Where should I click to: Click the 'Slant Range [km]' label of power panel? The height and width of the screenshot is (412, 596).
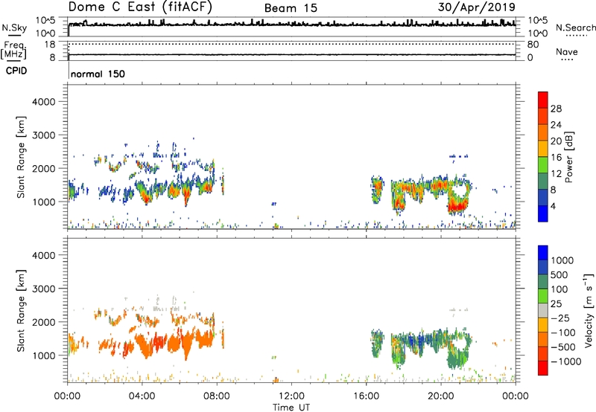coord(21,157)
